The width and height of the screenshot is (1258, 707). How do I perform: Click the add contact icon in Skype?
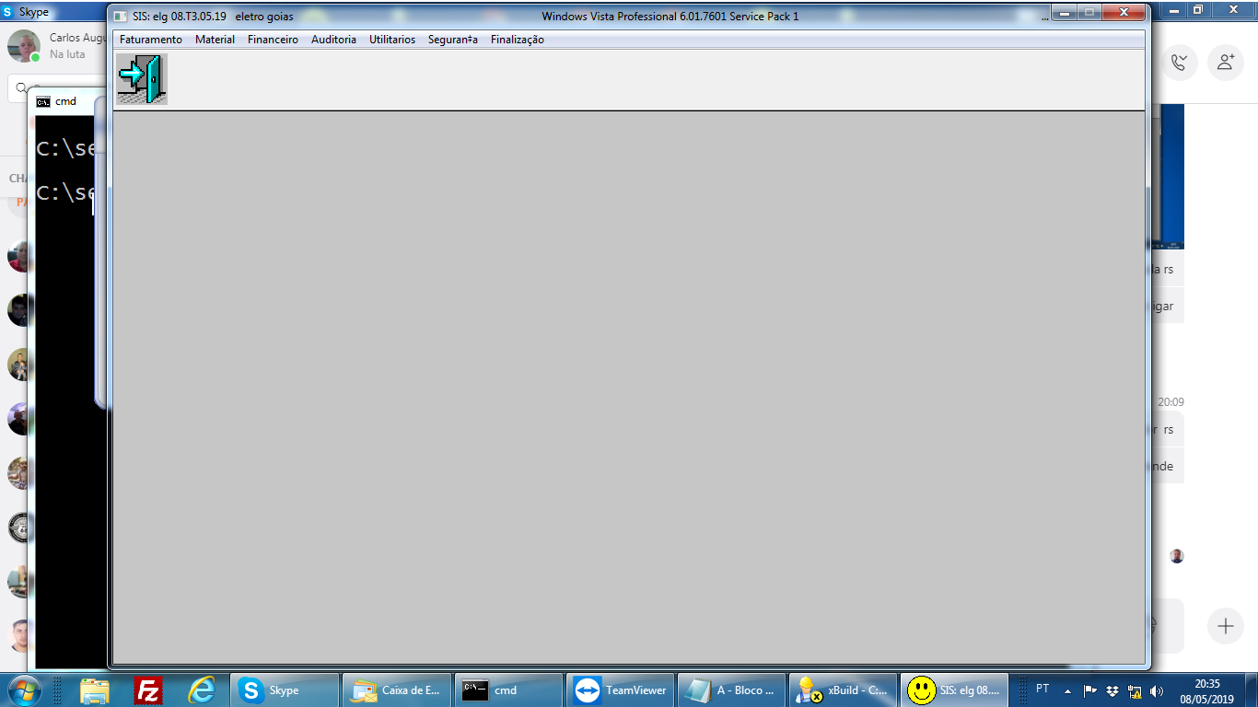tap(1226, 63)
